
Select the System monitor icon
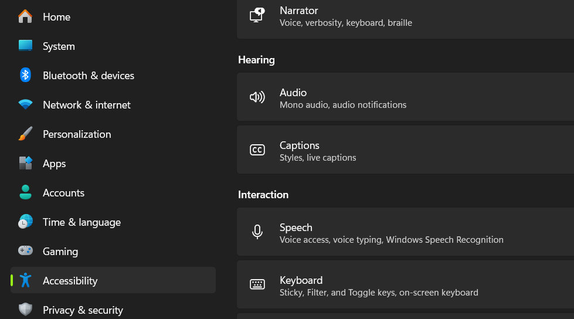point(25,46)
